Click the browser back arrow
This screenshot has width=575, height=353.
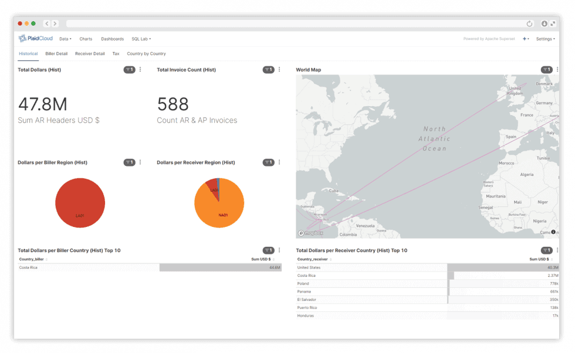[x=46, y=23]
